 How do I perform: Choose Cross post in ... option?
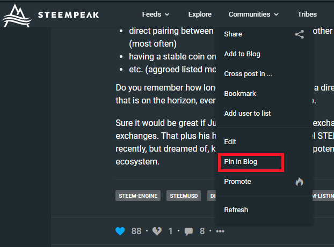[248, 74]
